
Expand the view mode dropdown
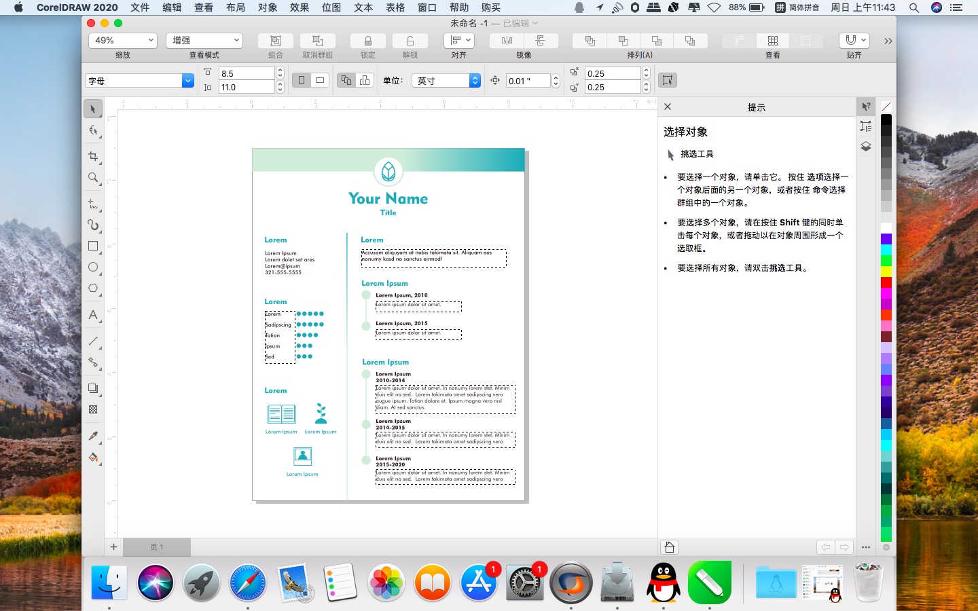coord(204,41)
